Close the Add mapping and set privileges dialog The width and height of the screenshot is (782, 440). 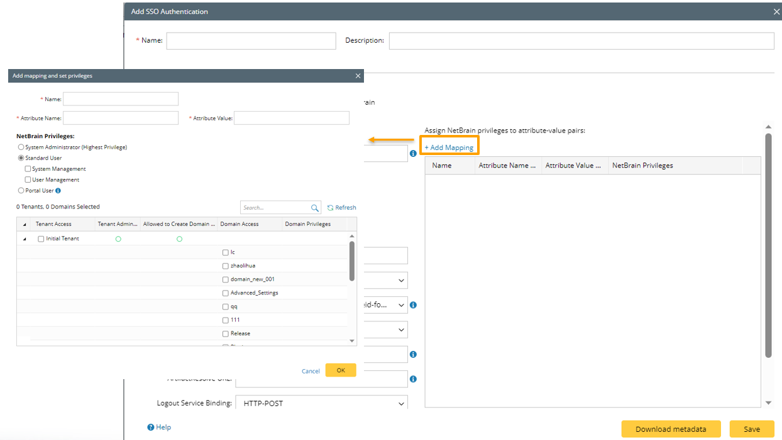click(358, 76)
